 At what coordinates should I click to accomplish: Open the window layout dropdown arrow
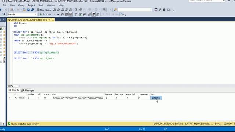(x=171, y=10)
